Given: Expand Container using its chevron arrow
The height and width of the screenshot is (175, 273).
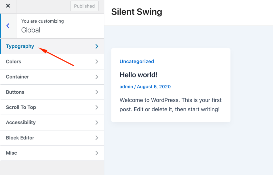Looking at the screenshot, I should tap(97, 77).
